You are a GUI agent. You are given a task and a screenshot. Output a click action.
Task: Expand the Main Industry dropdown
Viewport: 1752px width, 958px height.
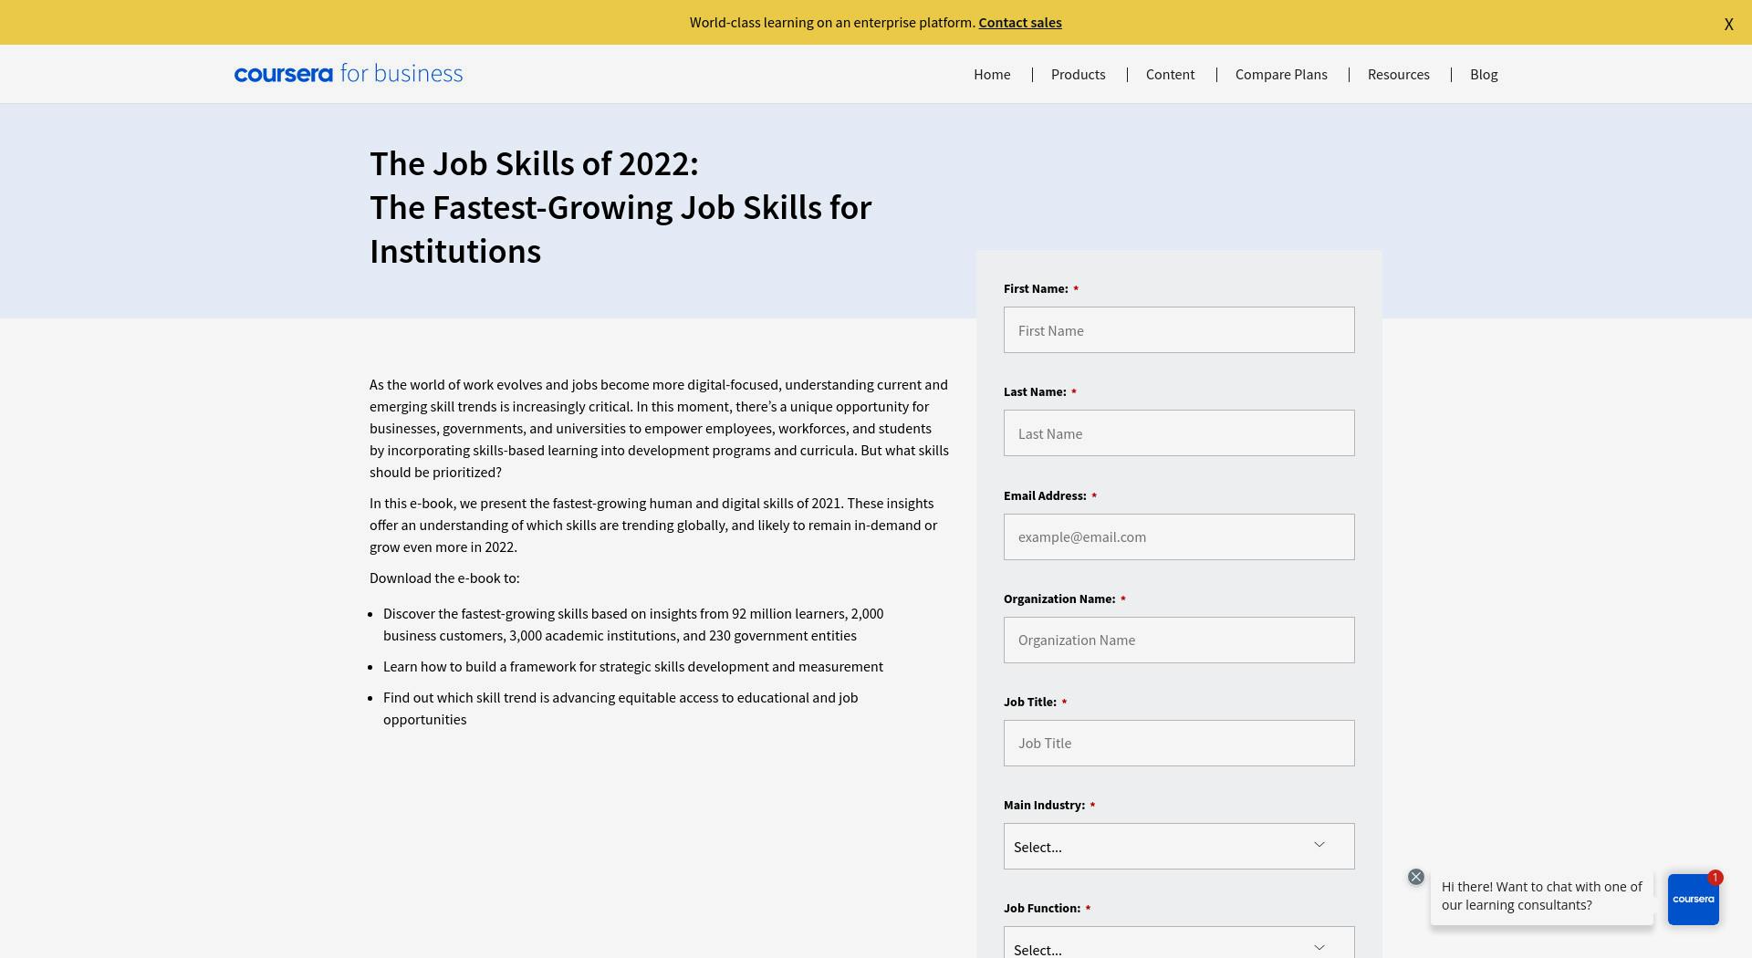(x=1179, y=847)
